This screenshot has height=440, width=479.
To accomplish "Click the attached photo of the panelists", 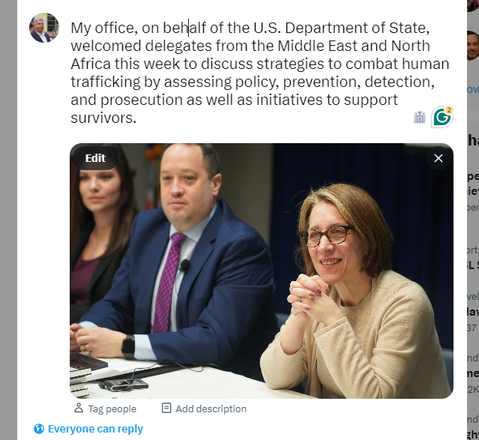I will [x=262, y=271].
